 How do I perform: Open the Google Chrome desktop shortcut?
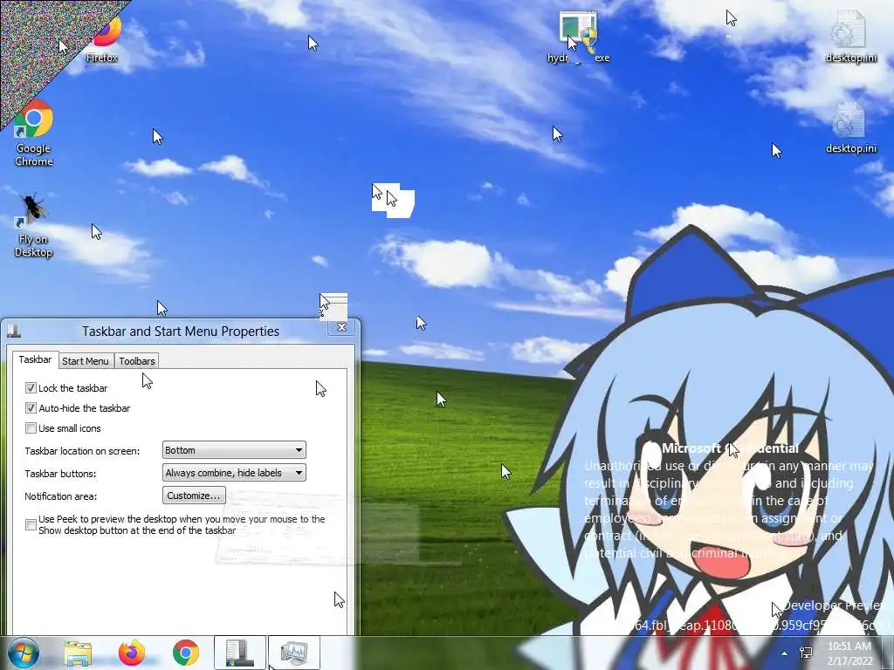[x=34, y=133]
